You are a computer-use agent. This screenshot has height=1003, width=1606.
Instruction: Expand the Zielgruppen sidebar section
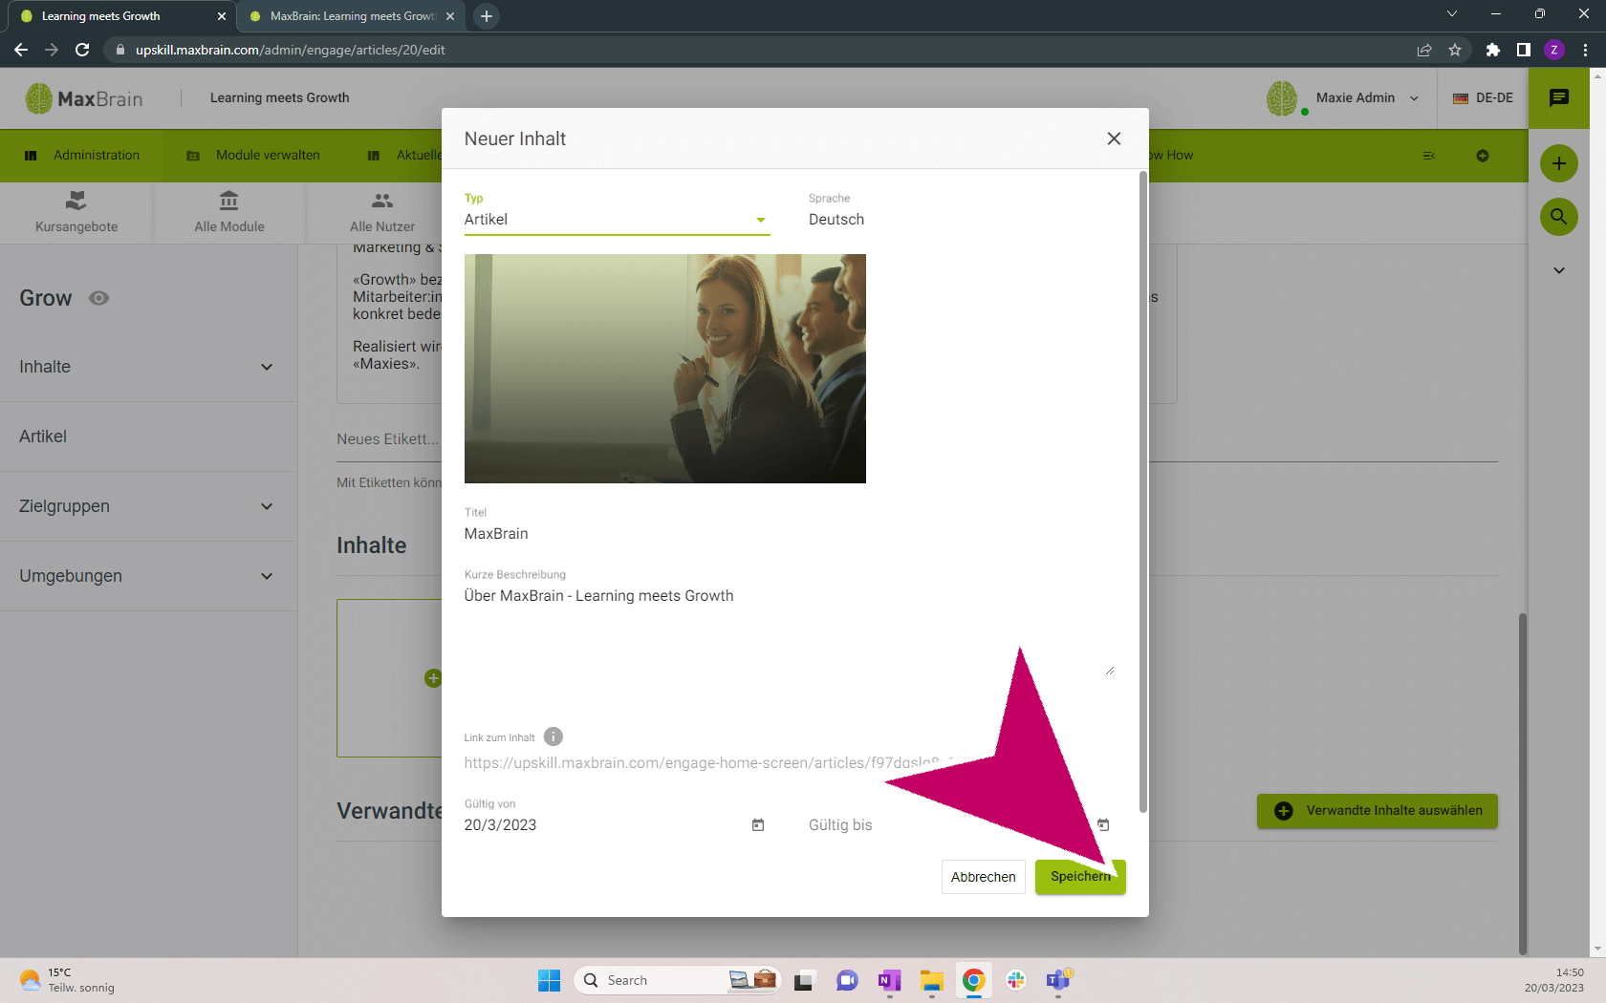click(x=148, y=506)
